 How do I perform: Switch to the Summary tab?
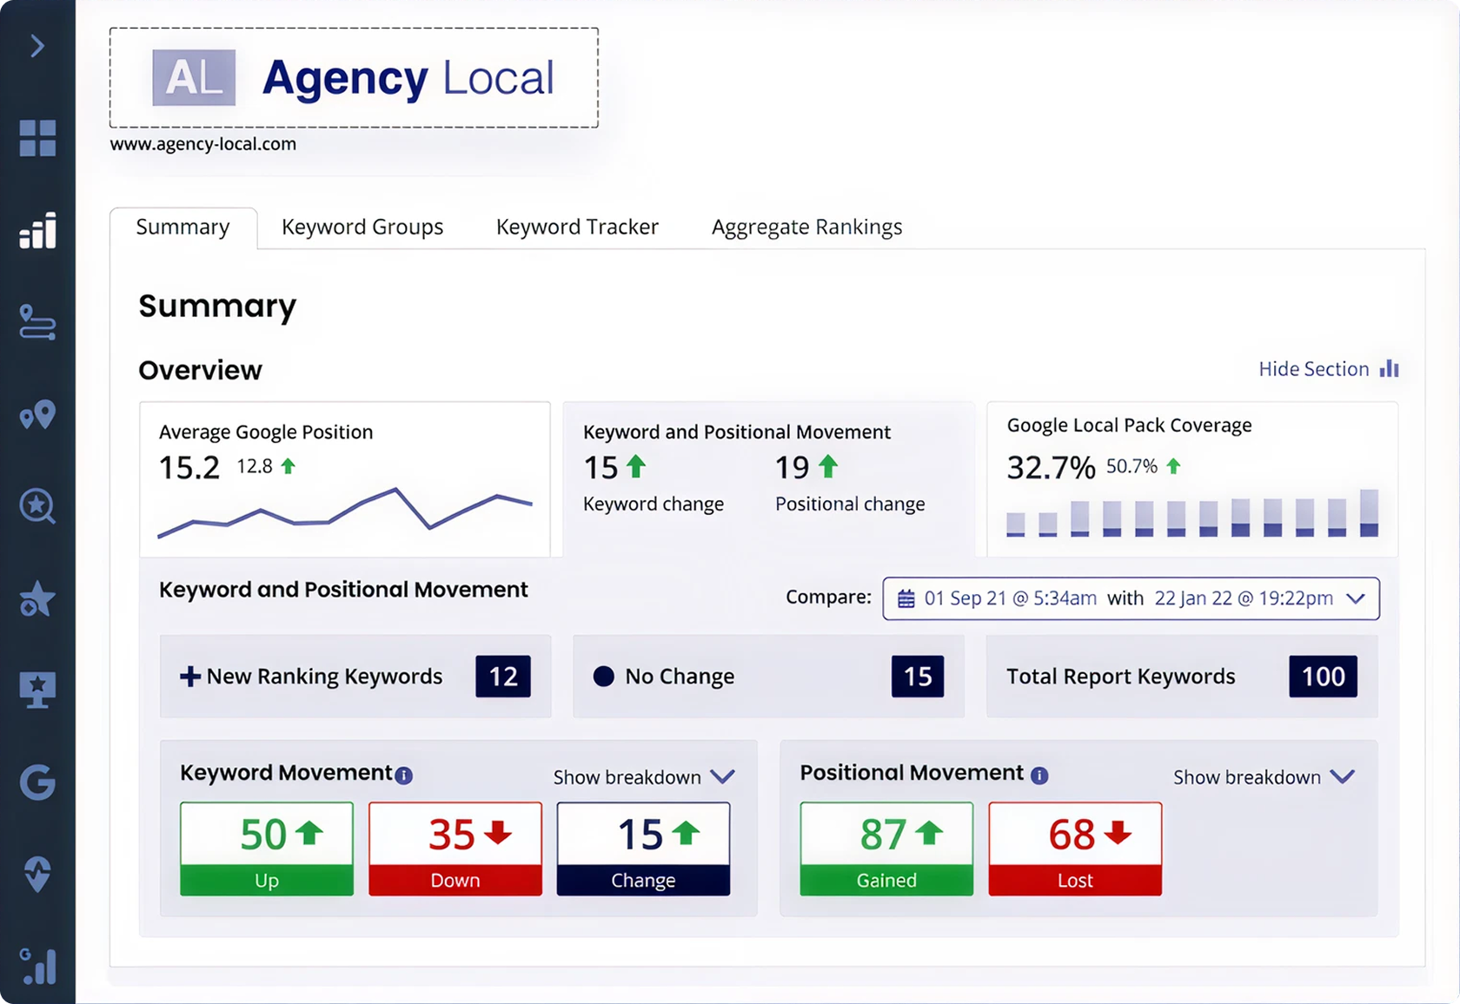(x=182, y=228)
